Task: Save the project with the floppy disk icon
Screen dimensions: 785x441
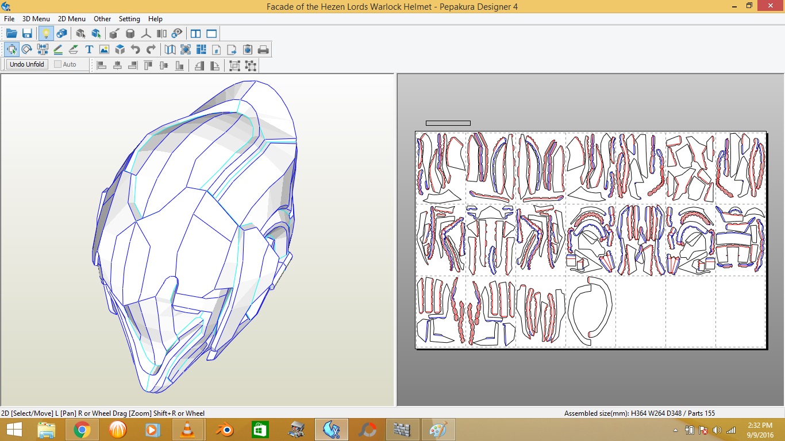Action: 27,33
